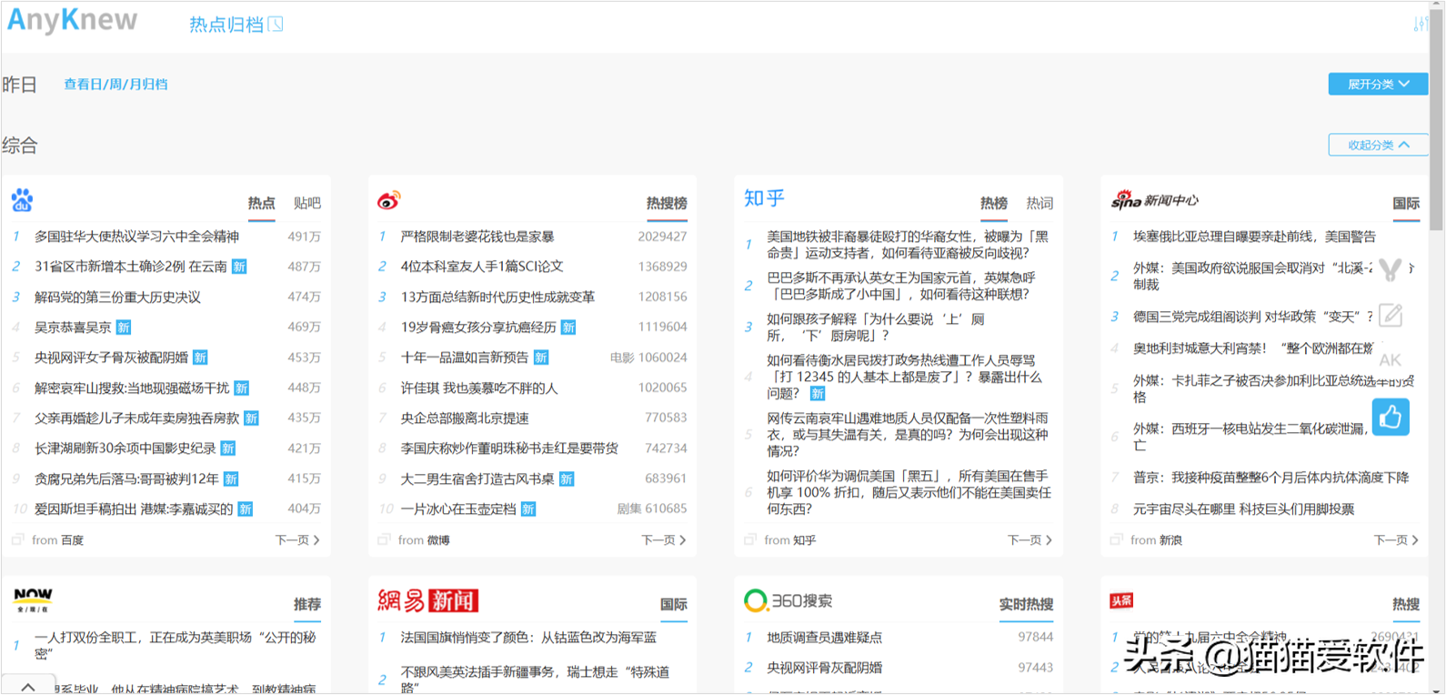Click the NOW news logo

[34, 599]
